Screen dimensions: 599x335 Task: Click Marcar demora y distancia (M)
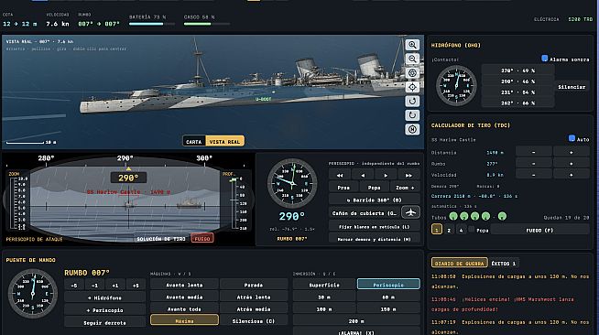click(x=375, y=239)
